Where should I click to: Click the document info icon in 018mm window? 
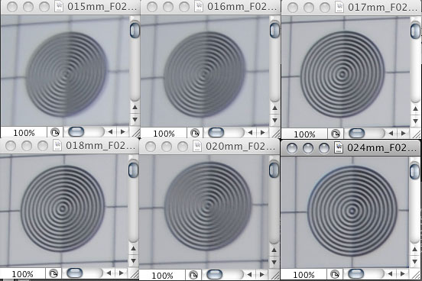pyautogui.click(x=54, y=273)
